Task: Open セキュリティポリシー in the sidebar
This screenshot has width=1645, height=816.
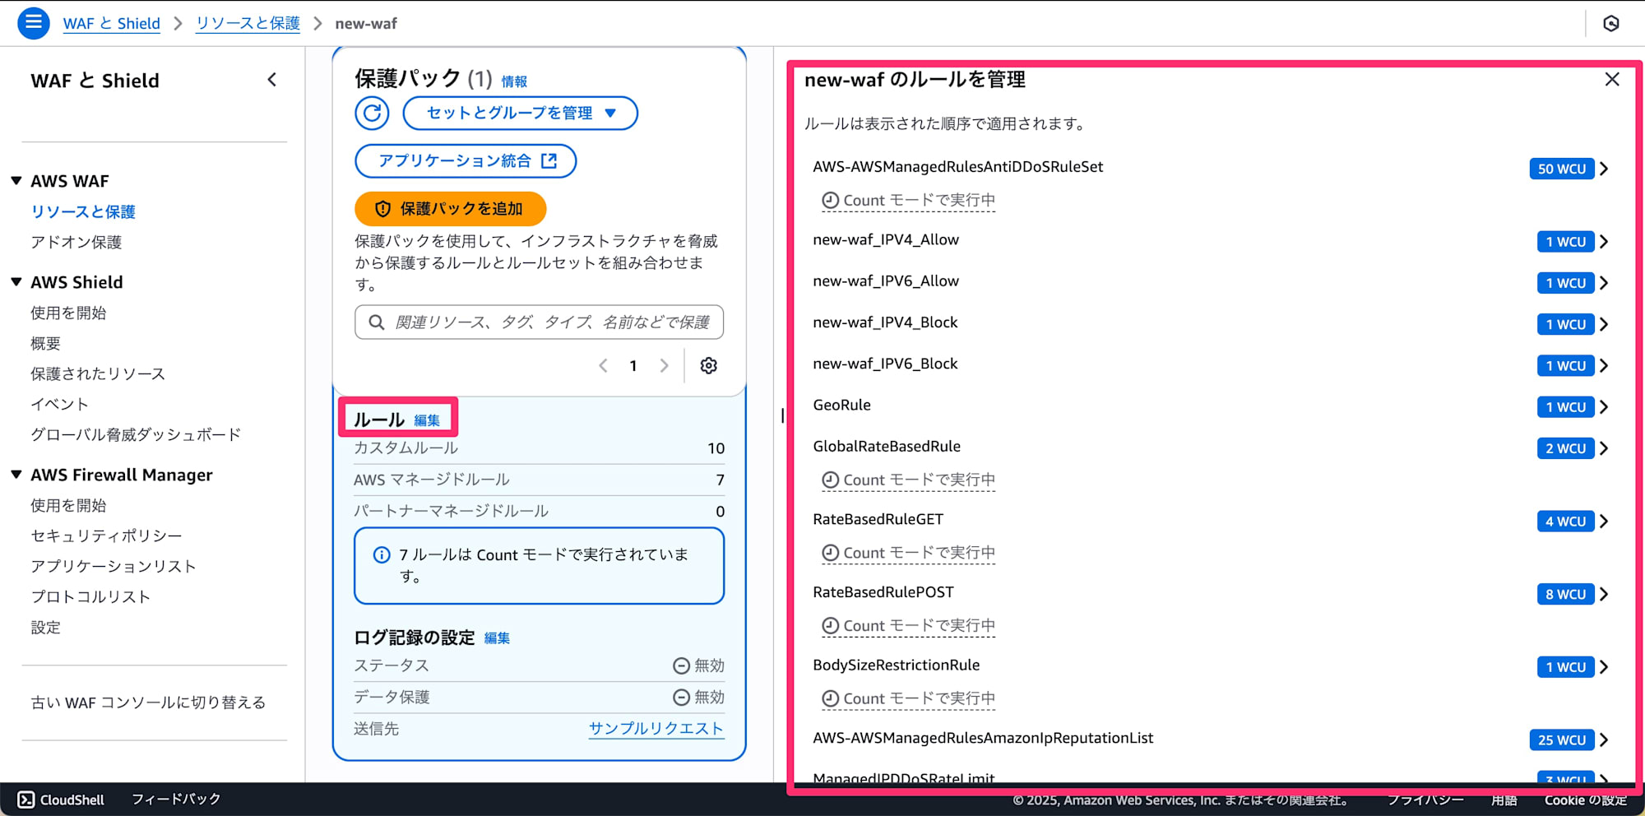Action: [106, 536]
